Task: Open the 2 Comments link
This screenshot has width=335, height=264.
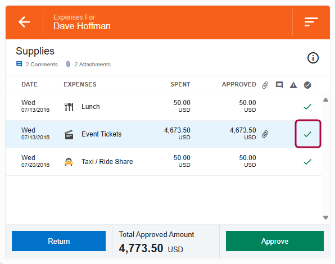Action: pyautogui.click(x=37, y=64)
